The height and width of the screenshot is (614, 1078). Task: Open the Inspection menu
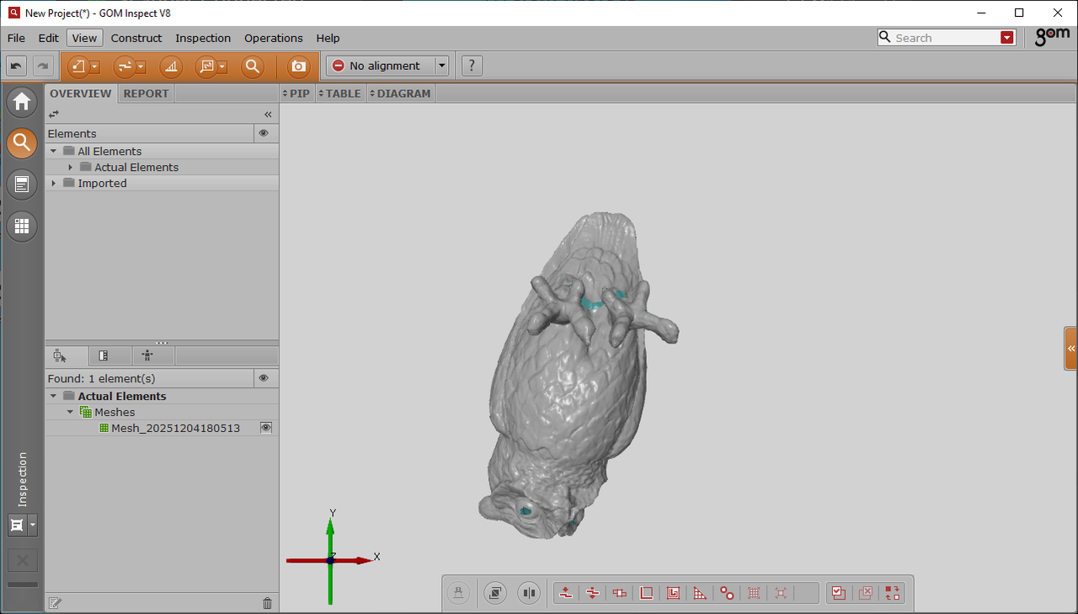tap(203, 38)
